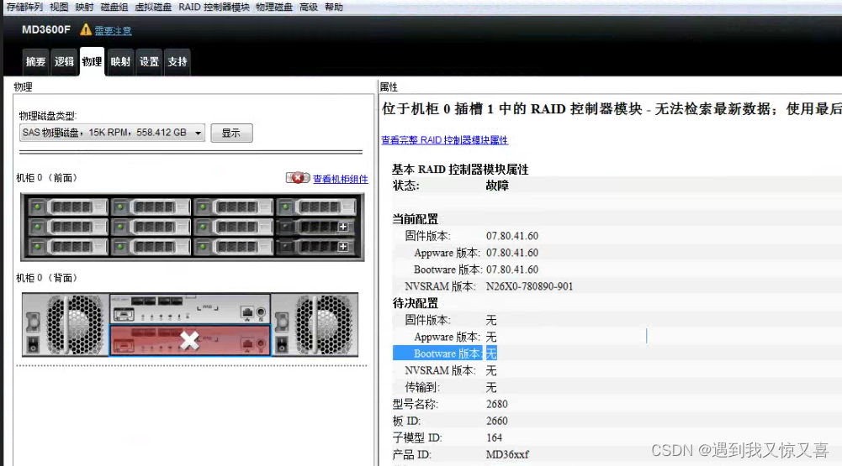Click the 板 ID value 2660
Screen dimensions: 842x466
pos(497,421)
